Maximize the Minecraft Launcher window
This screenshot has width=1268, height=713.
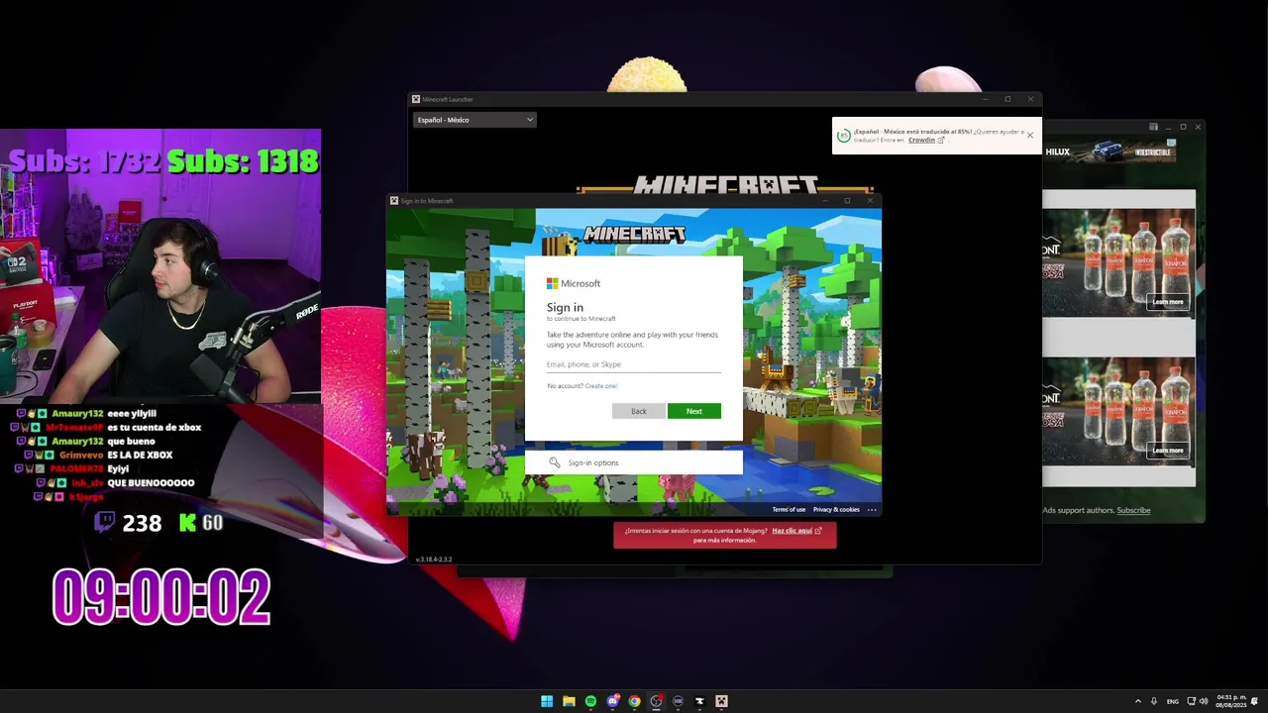click(x=1007, y=99)
